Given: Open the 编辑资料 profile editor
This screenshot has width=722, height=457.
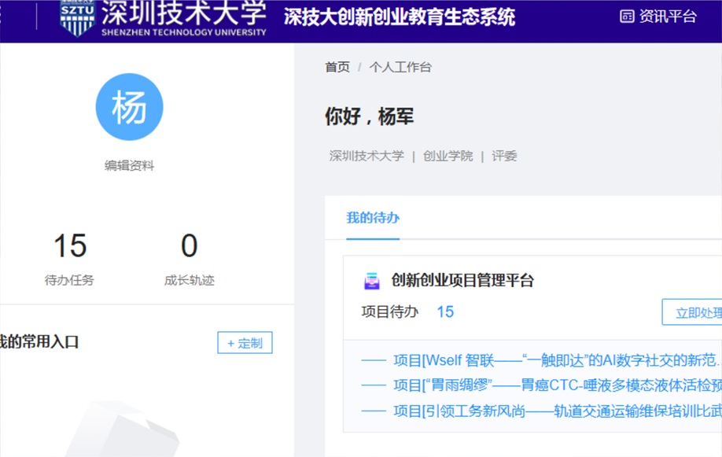Looking at the screenshot, I should click(128, 164).
